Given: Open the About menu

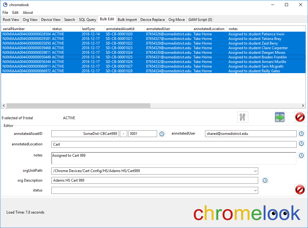Looking at the screenshot, I should (x=28, y=13).
